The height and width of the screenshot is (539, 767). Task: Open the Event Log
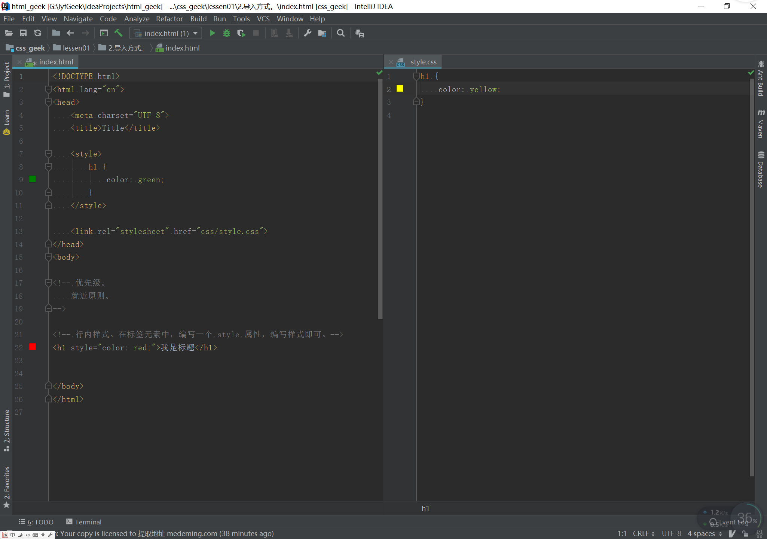click(x=729, y=522)
